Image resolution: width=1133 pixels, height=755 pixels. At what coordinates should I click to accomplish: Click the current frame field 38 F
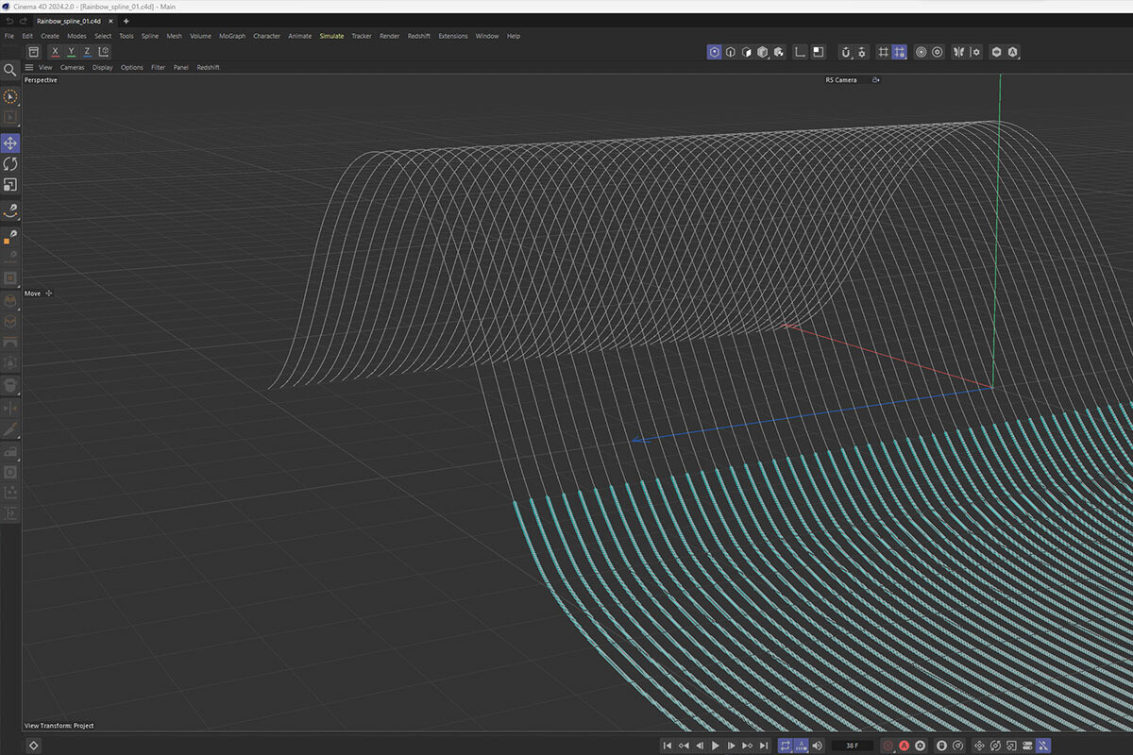pyautogui.click(x=853, y=746)
